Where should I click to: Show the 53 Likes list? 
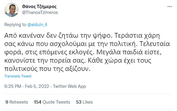84,102
